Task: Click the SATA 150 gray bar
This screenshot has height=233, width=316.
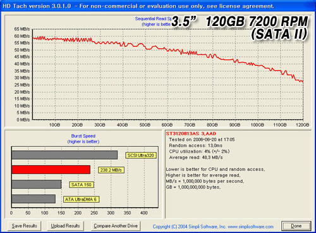Action: pyautogui.click(x=37, y=184)
